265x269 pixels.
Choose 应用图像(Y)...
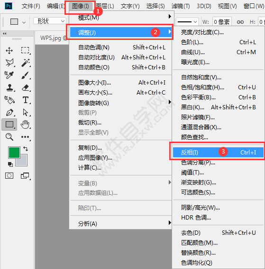[121, 157]
